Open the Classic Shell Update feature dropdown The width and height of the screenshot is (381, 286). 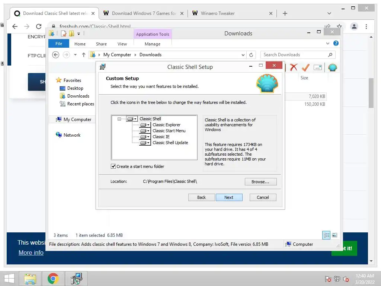click(x=145, y=143)
